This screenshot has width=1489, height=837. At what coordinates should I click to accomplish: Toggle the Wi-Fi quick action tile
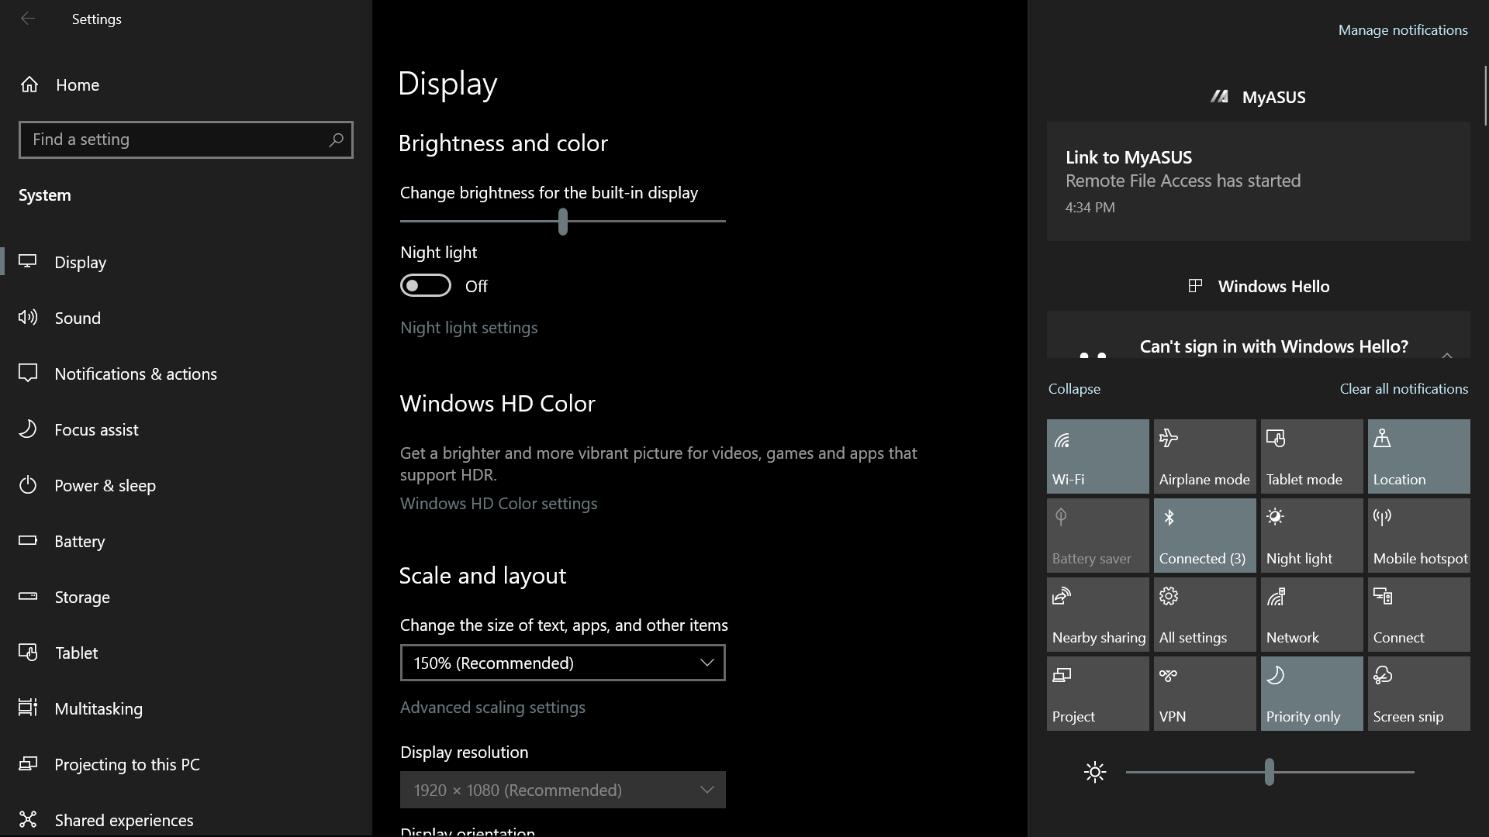(x=1098, y=456)
